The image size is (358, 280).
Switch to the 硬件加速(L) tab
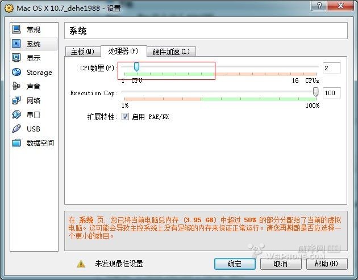click(x=171, y=52)
